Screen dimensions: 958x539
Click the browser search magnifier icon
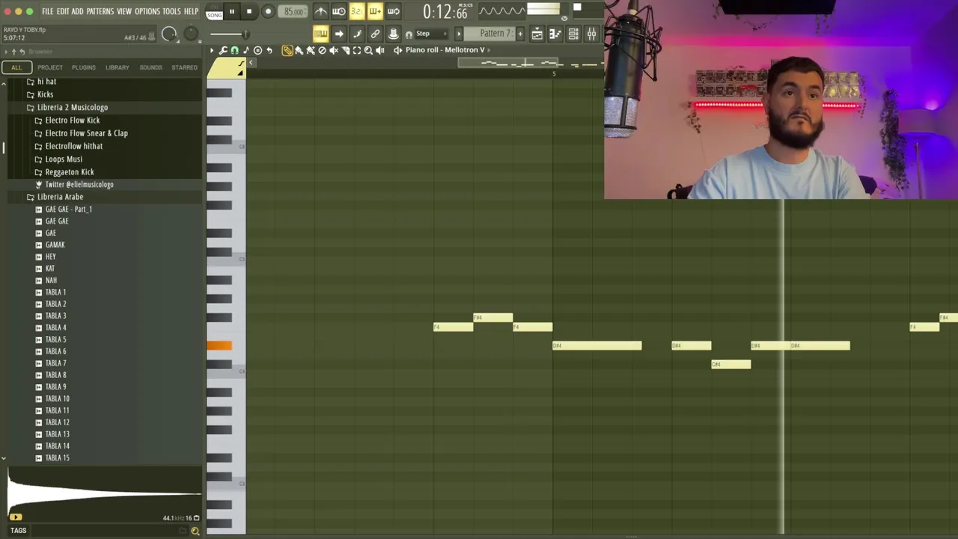[x=195, y=531]
